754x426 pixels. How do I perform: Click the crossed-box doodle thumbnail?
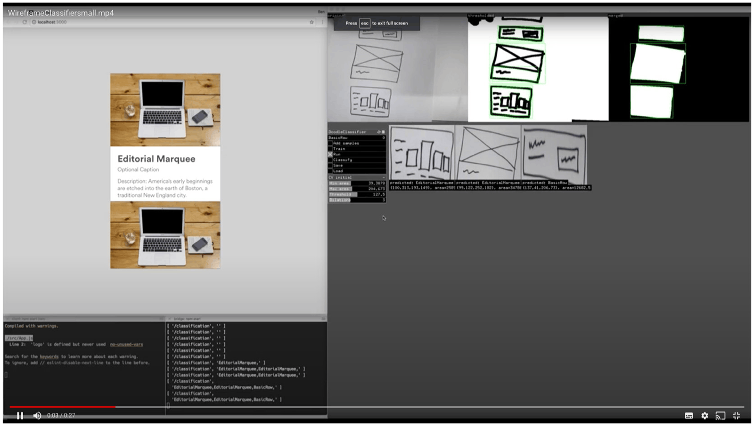pyautogui.click(x=488, y=153)
